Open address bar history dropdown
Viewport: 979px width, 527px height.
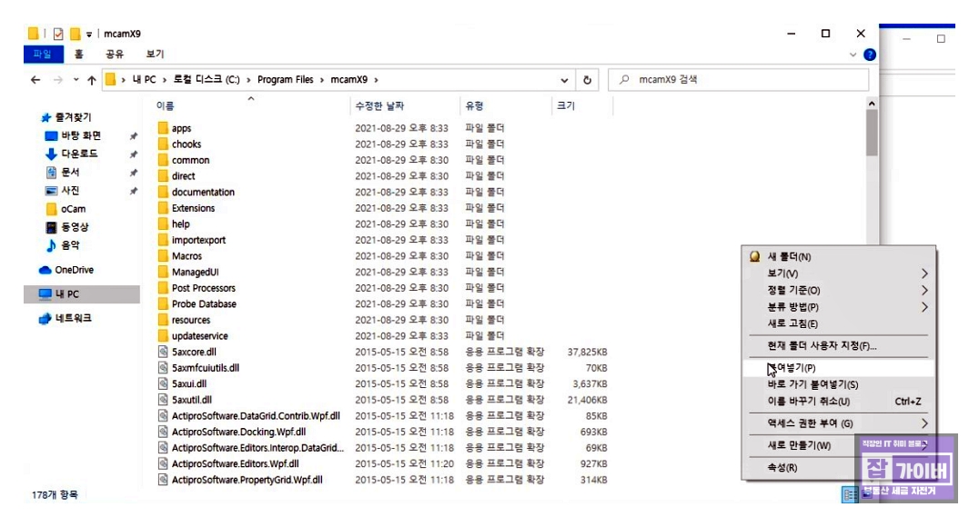click(564, 80)
